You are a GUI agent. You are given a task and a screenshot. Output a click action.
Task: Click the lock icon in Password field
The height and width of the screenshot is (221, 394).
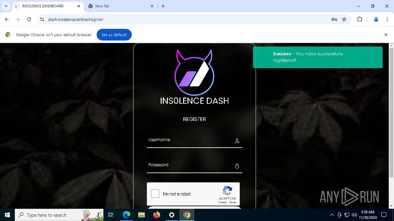click(x=237, y=166)
